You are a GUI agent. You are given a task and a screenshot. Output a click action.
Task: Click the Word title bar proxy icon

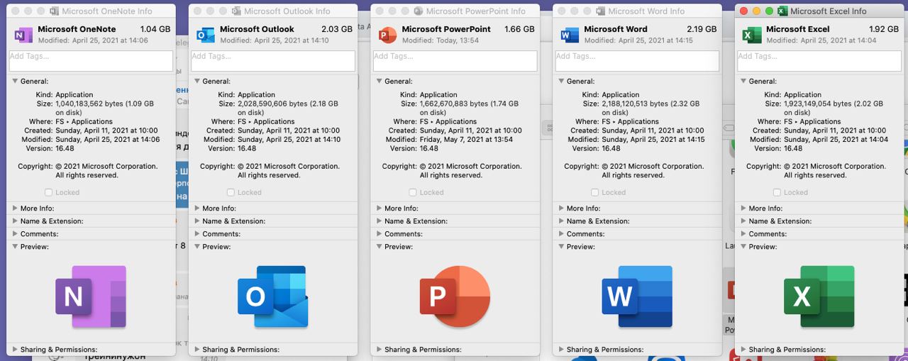601,11
